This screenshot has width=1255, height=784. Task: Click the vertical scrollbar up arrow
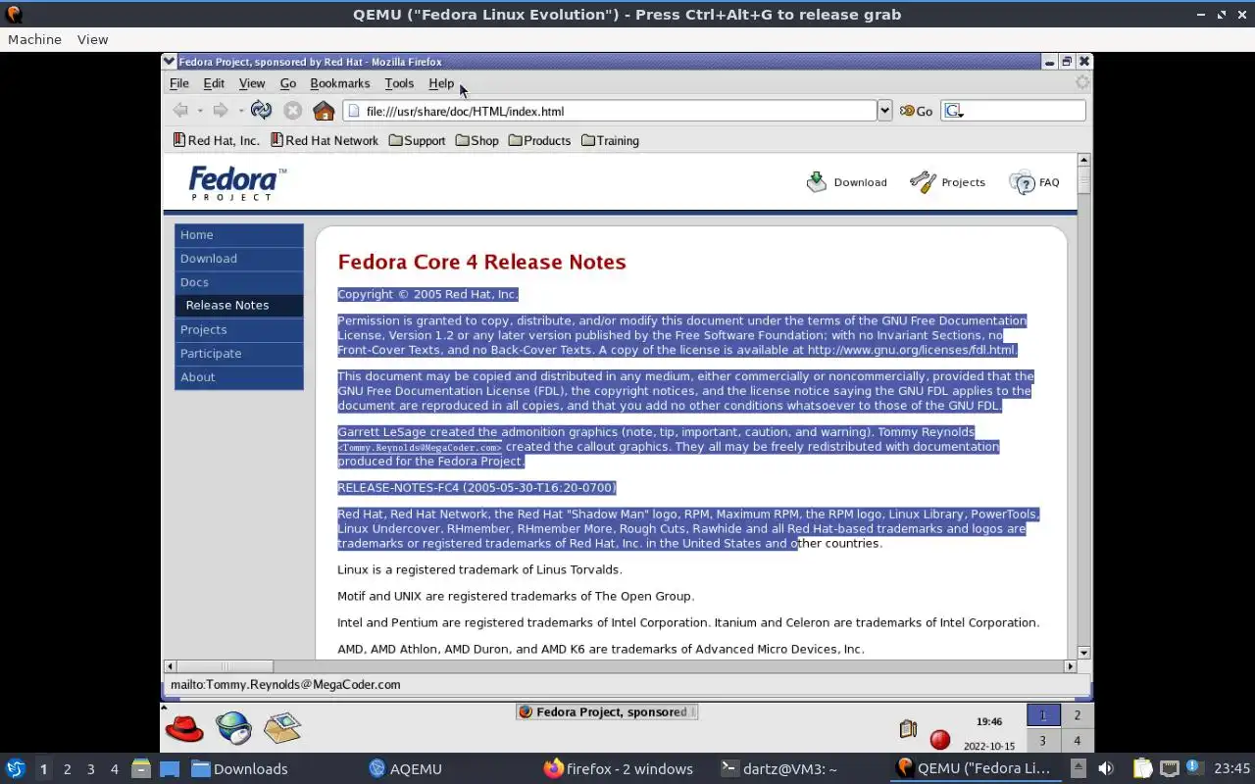tap(1083, 160)
